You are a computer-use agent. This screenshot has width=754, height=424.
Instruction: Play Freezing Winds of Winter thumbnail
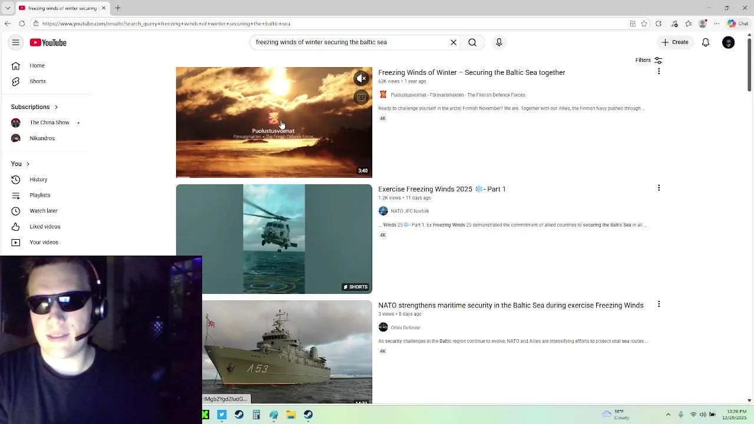[x=274, y=122]
